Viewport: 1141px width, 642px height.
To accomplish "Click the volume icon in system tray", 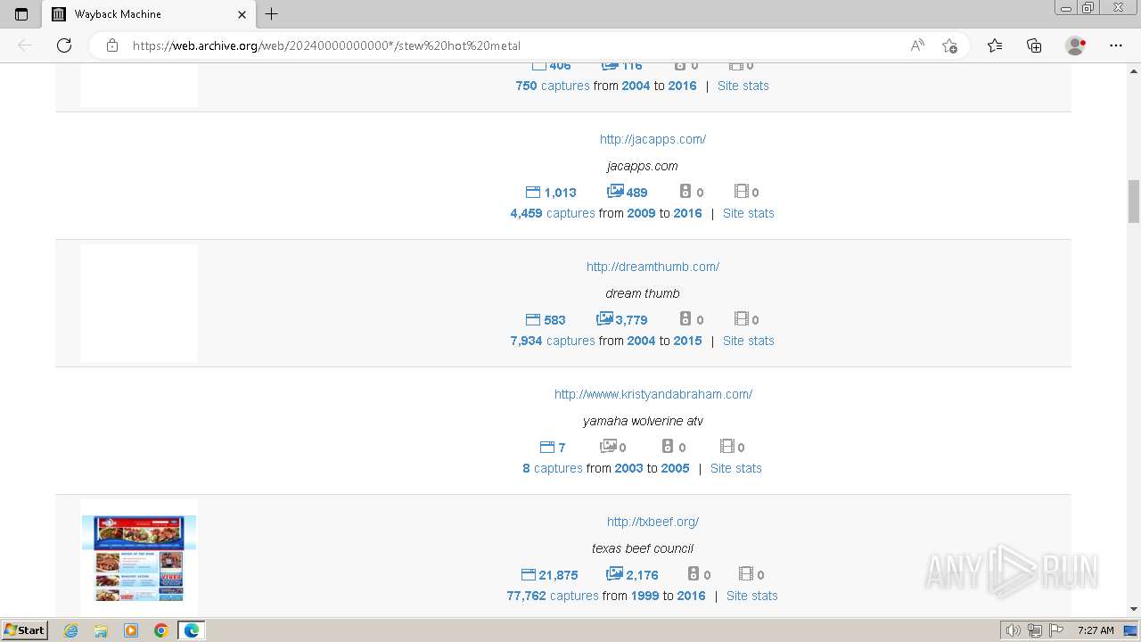I will [x=1014, y=630].
